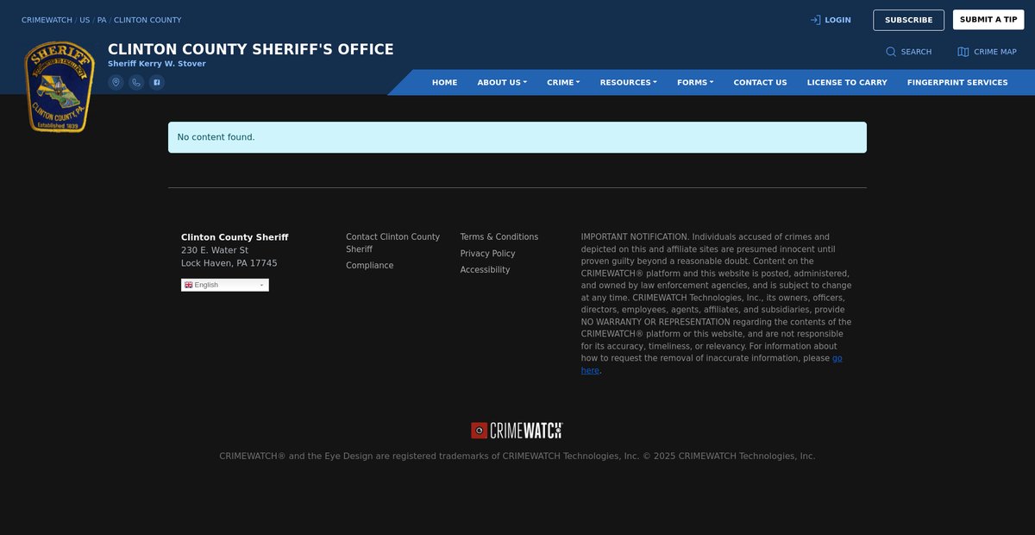
Task: Open the Facebook icon link
Action: click(156, 82)
